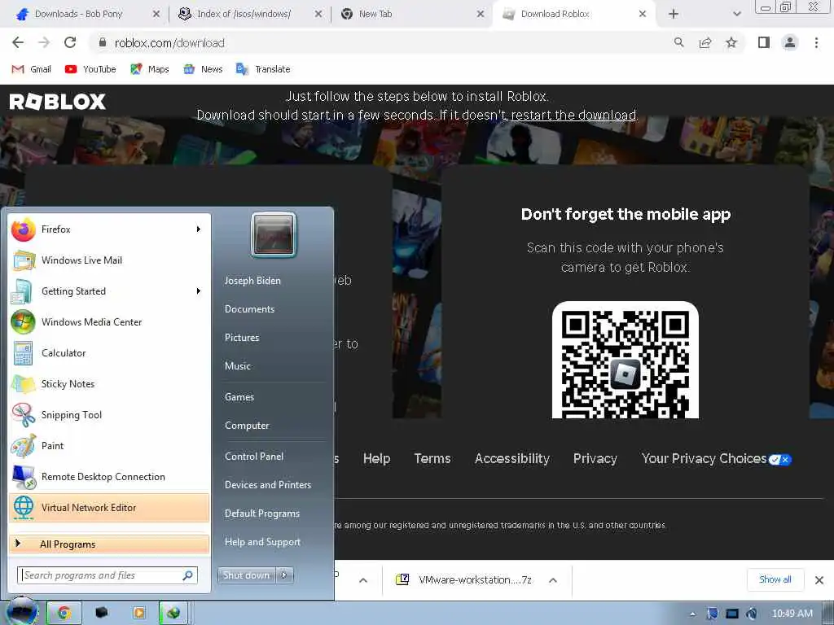Click the search magnifier in Start menu
834x625 pixels.
[x=187, y=575]
